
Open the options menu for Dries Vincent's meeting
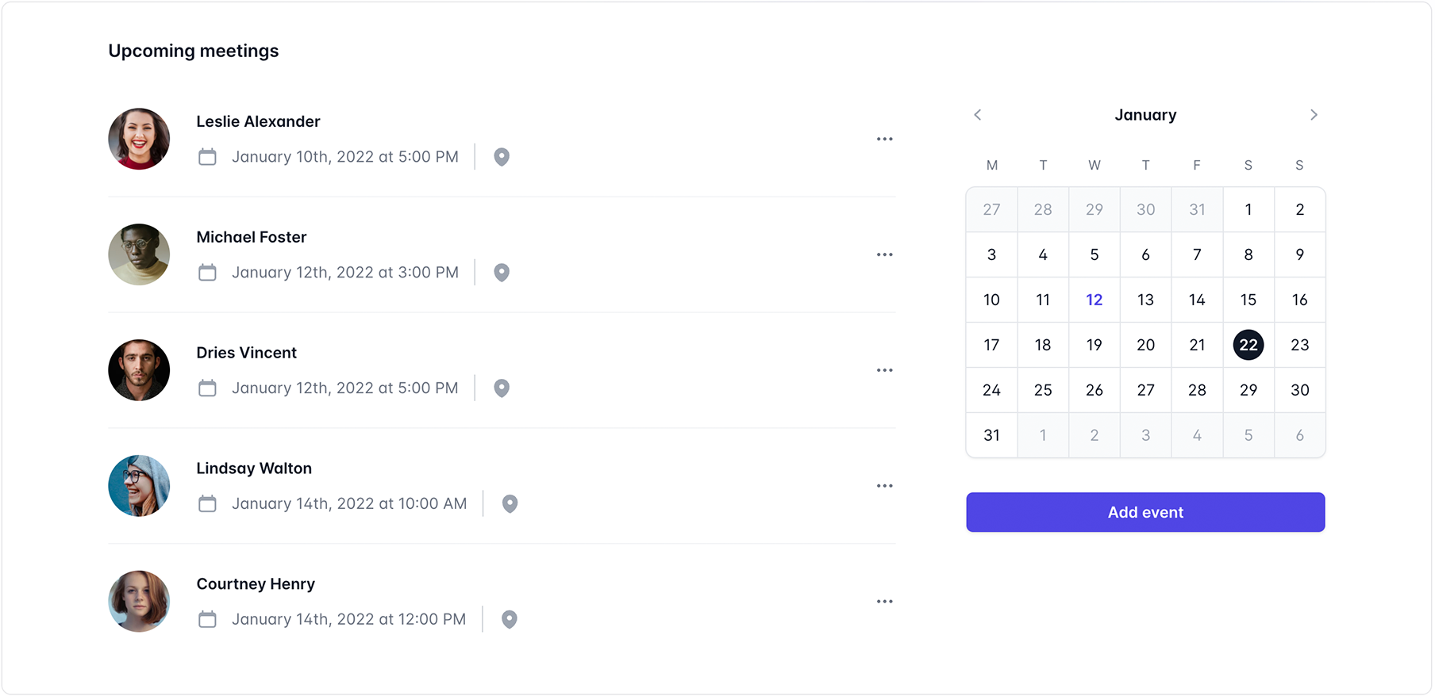(x=885, y=369)
